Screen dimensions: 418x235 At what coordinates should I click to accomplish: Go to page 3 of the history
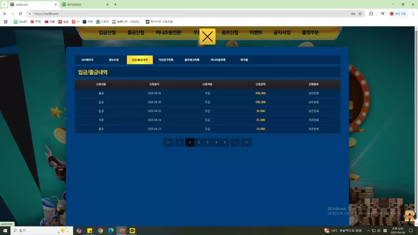coord(208,142)
